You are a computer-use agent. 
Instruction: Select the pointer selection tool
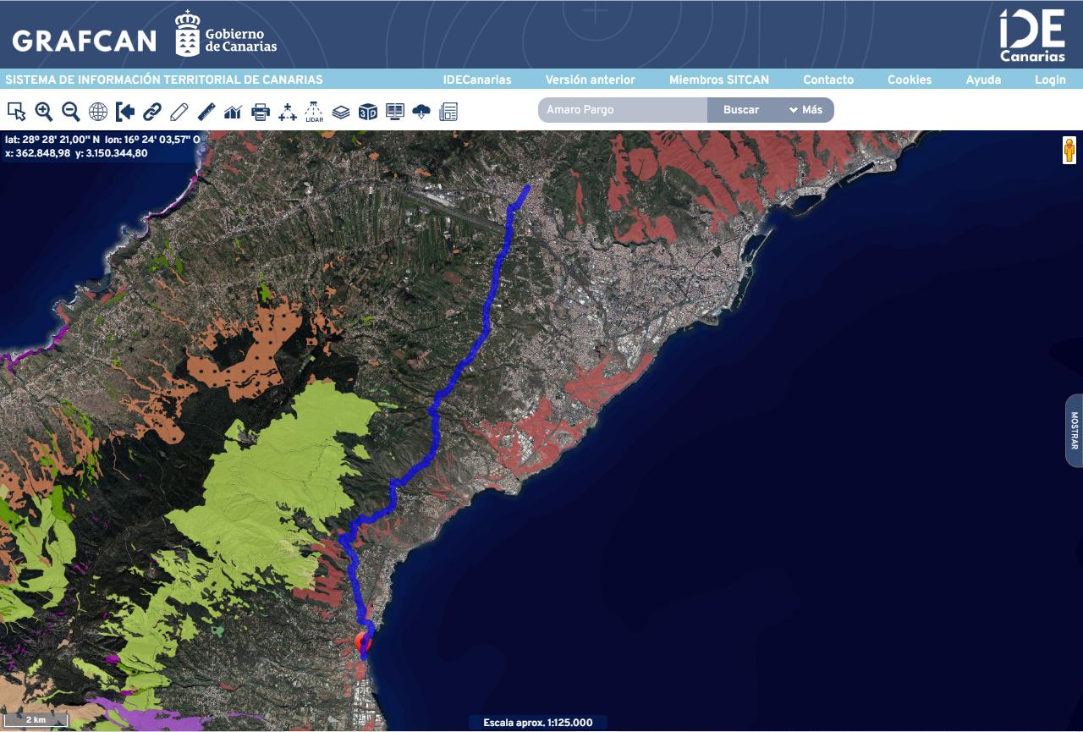click(16, 111)
